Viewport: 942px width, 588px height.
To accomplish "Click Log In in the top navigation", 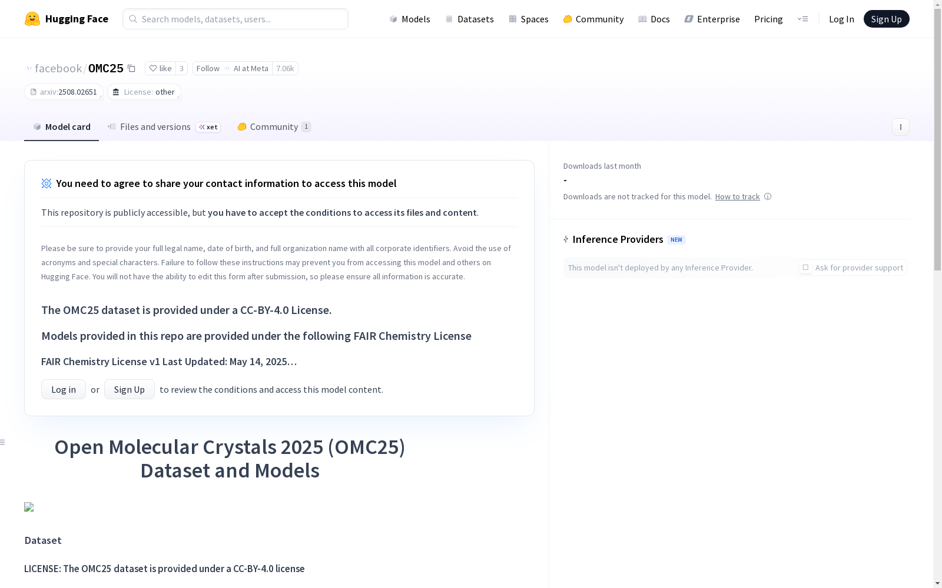I will [841, 19].
